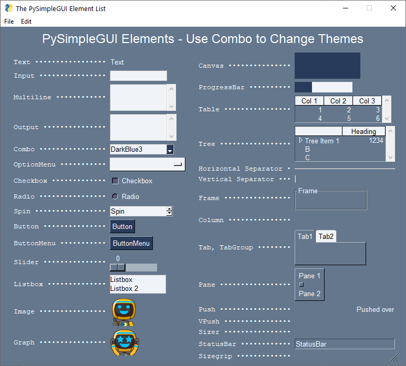Select the Radio option
This screenshot has width=406, height=366.
(x=116, y=196)
